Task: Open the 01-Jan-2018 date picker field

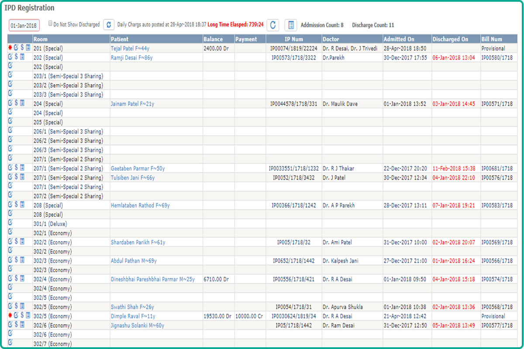Action: [x=24, y=25]
